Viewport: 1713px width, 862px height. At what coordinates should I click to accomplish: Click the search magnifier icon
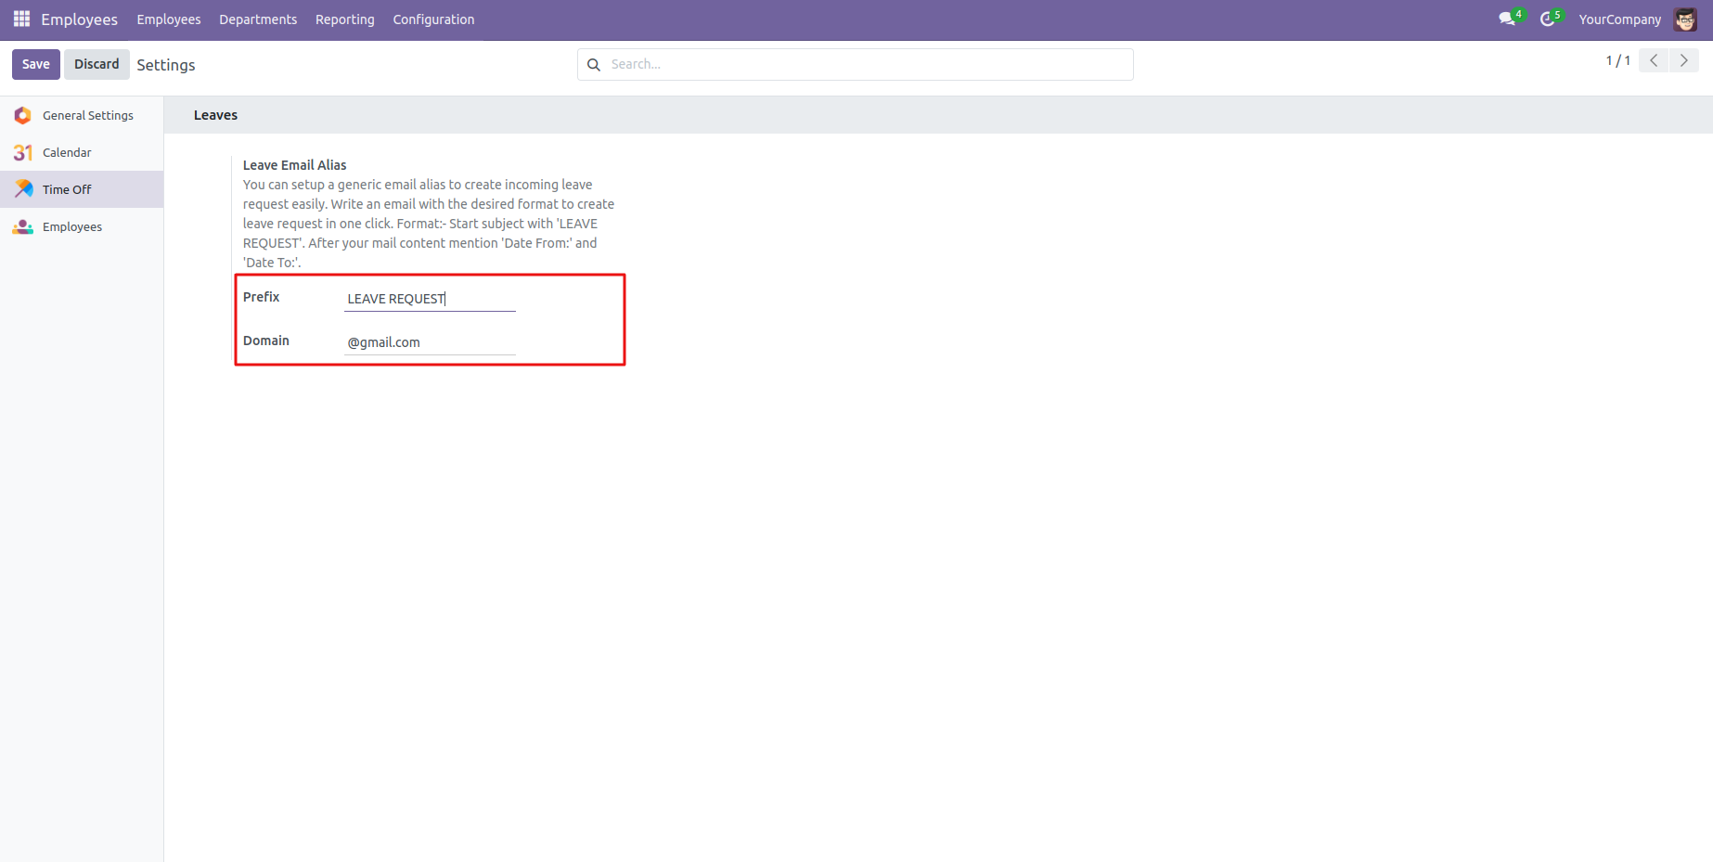[x=594, y=65]
